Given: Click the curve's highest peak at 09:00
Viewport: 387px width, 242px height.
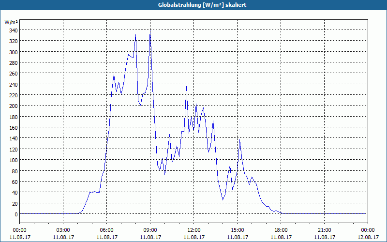Looking at the screenshot, I should tap(150, 31).
